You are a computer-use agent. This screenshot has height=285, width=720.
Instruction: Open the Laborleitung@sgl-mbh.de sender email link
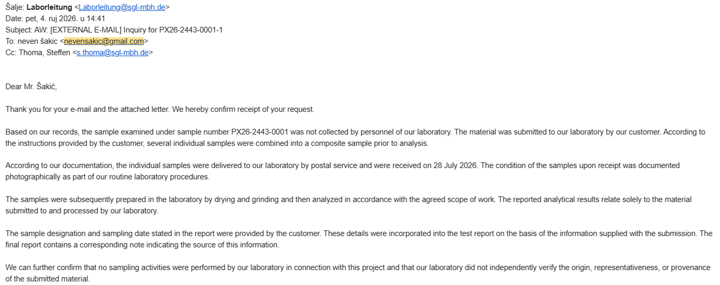[122, 7]
